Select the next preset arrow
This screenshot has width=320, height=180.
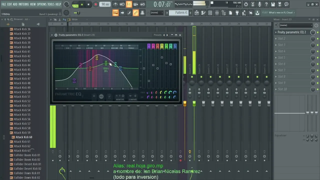coord(167,35)
